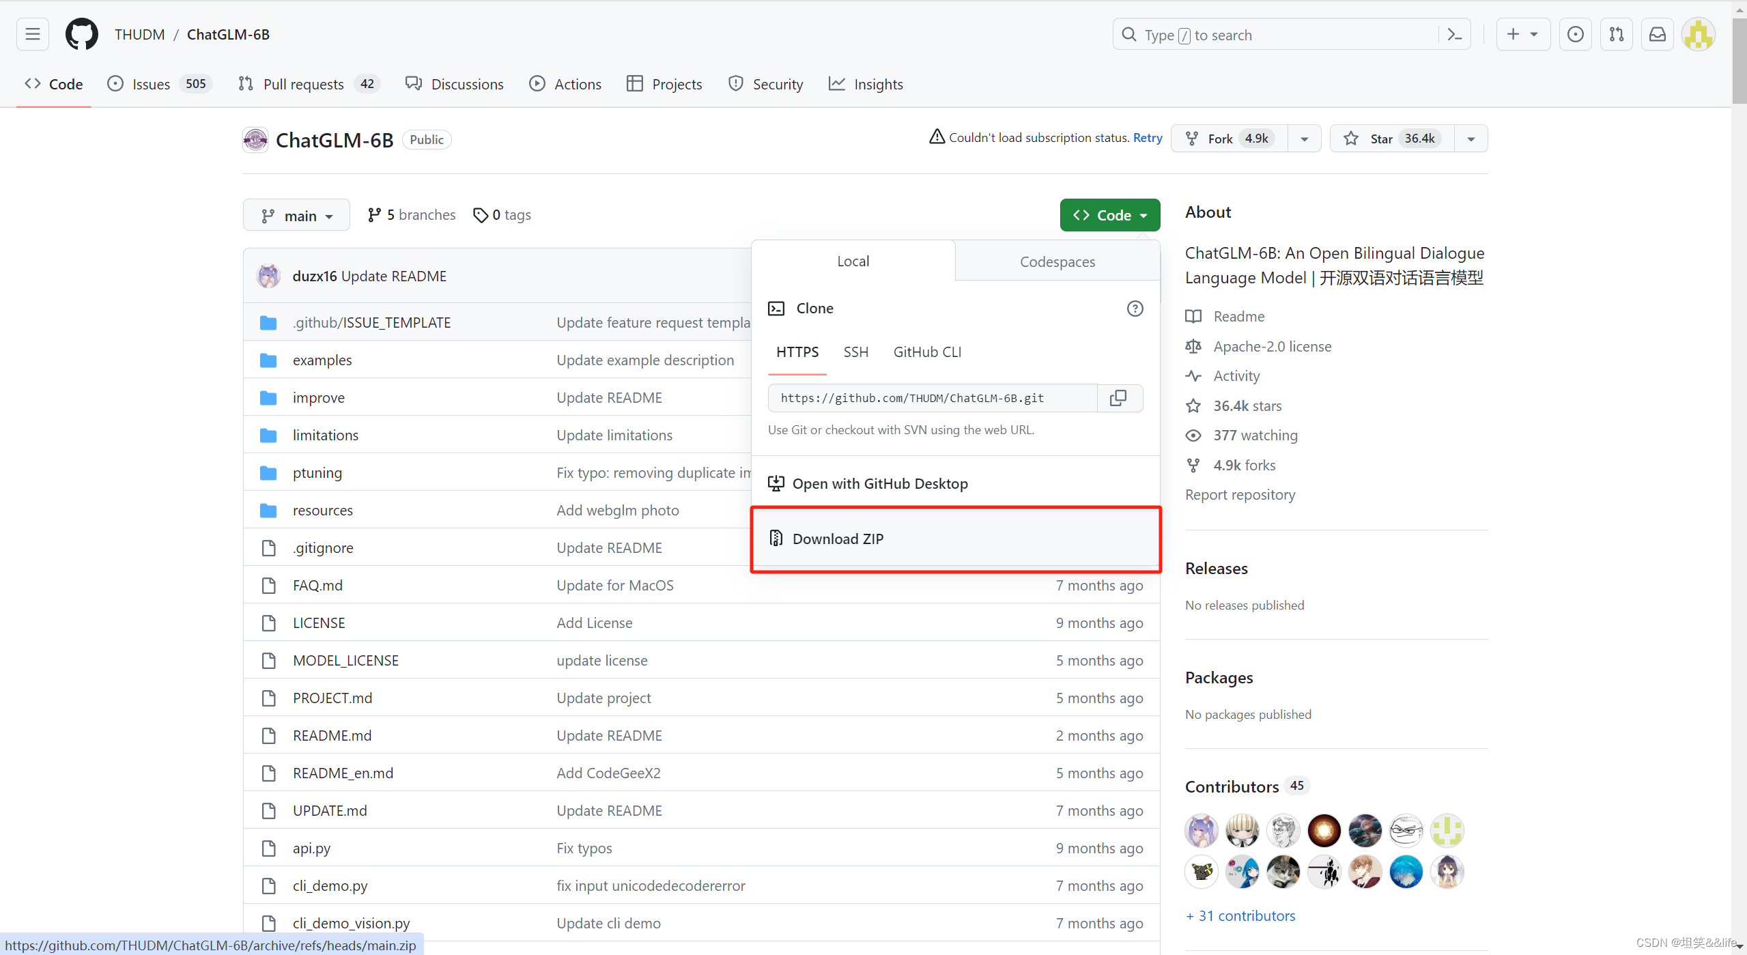Click the duzx16 commit author avatar
The width and height of the screenshot is (1747, 955).
tap(268, 276)
